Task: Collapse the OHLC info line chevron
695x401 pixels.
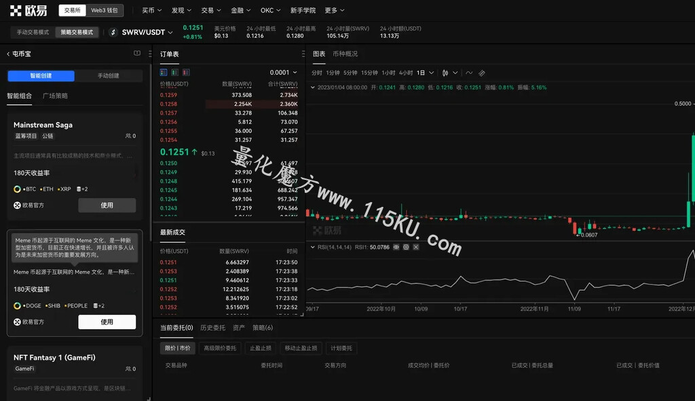Action: click(x=313, y=88)
